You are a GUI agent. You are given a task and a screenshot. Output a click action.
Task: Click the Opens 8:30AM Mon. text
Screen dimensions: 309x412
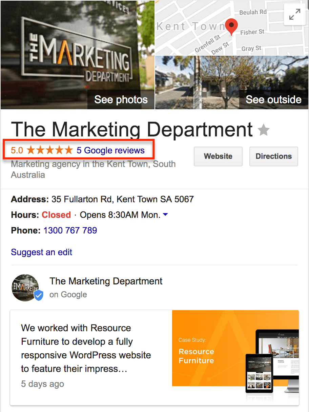coord(120,215)
